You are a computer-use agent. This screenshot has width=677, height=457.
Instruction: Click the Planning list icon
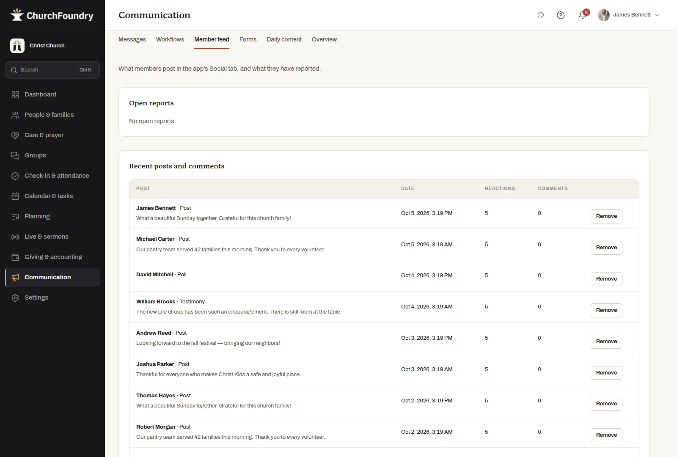point(15,217)
